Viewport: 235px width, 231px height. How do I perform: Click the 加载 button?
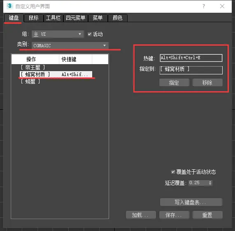point(141,215)
